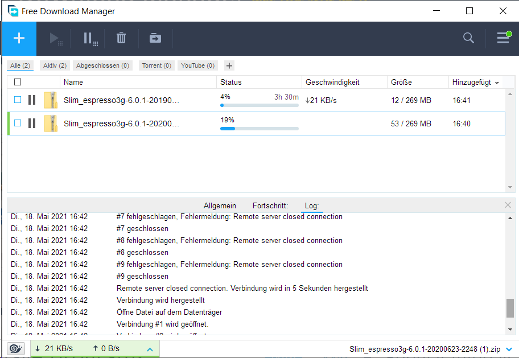Click log line 'Verbindung #1 wird geöffnet.'
The width and height of the screenshot is (519, 358).
click(163, 324)
